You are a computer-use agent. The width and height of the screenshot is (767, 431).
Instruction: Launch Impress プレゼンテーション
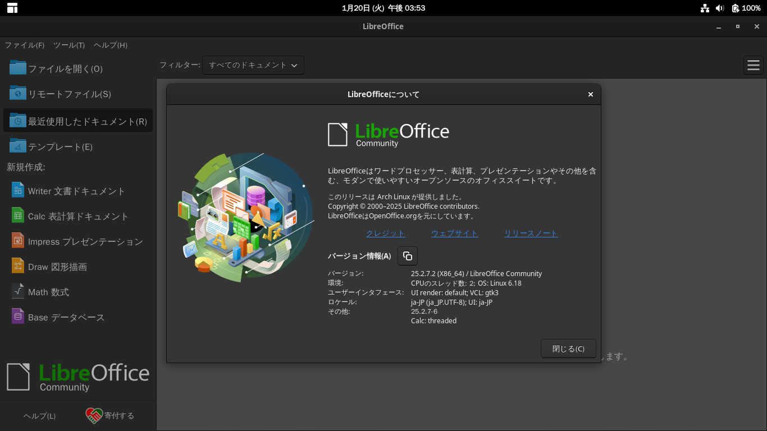[77, 241]
